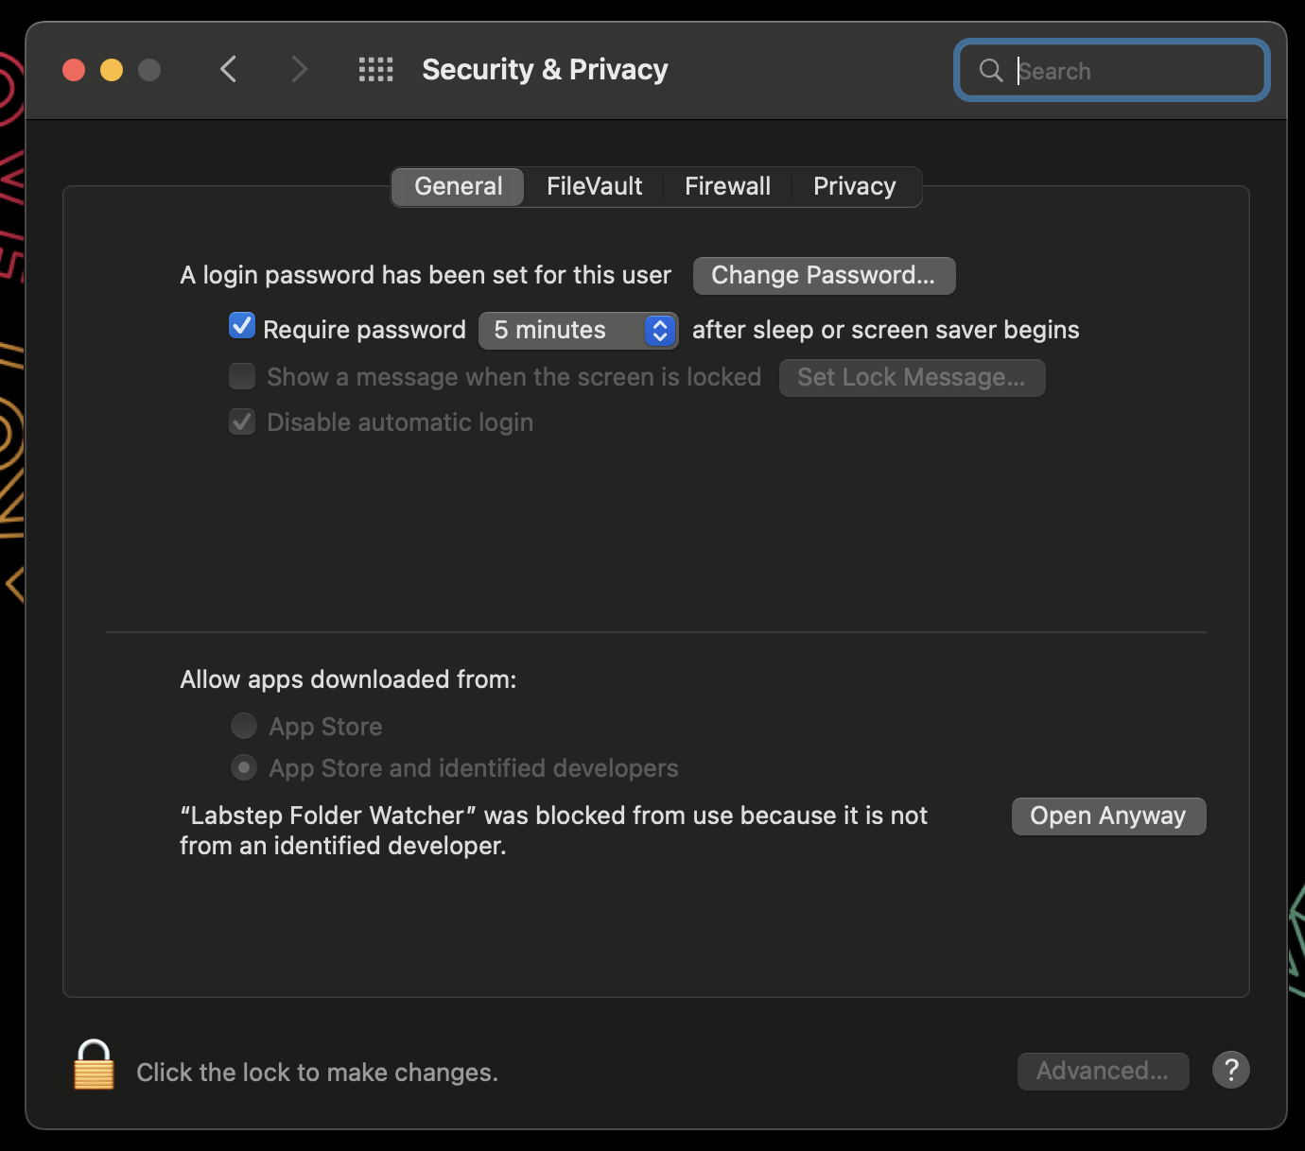This screenshot has width=1305, height=1151.
Task: Click Open Anyway for Labstep Folder Watcher
Action: tap(1108, 816)
